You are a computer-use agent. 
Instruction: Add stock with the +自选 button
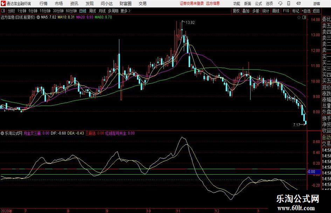click(x=306, y=11)
